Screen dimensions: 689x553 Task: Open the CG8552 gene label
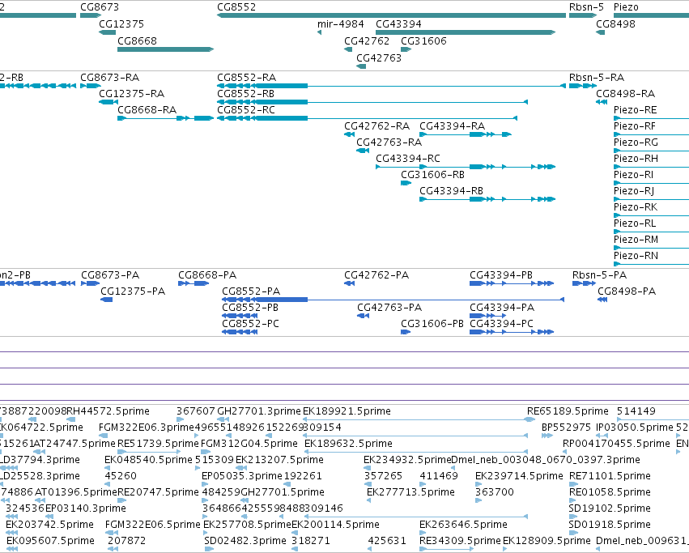pyautogui.click(x=236, y=7)
